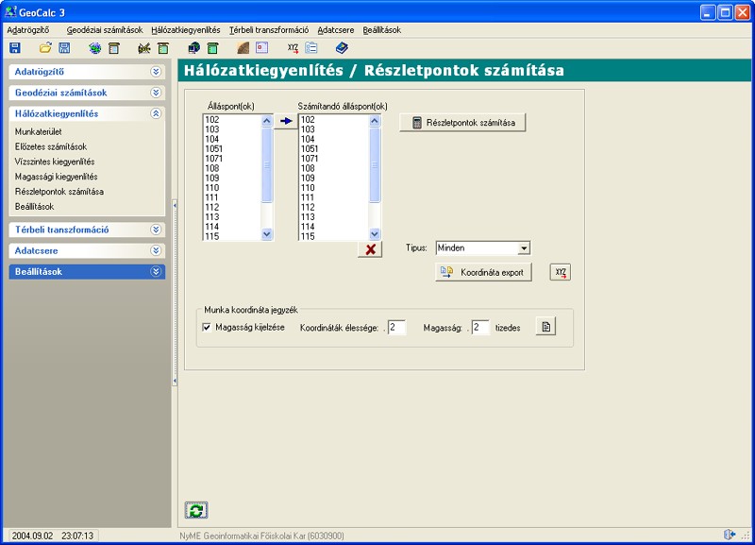Click the date and time status bar entry
755x545 pixels.
[53, 536]
